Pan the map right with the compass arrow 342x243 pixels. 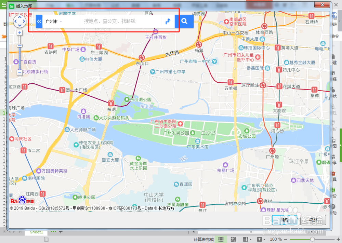coord(24,21)
